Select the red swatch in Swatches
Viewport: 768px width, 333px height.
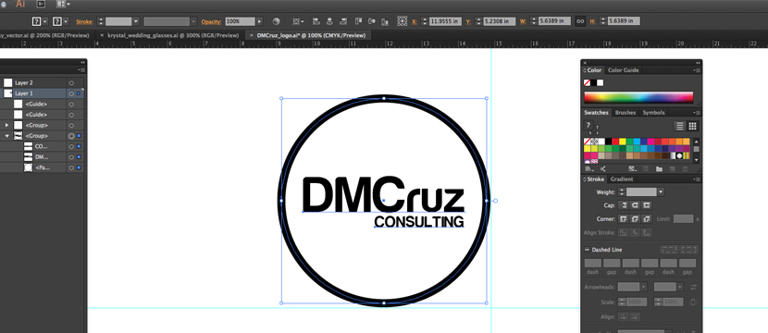click(615, 142)
